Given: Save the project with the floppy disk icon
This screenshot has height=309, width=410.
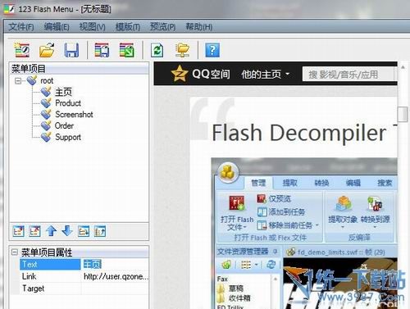Looking at the screenshot, I should tap(71, 50).
